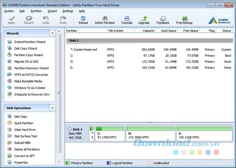Select Migrate OS to SSD
This screenshot has height=168, width=236.
tap(23, 61)
